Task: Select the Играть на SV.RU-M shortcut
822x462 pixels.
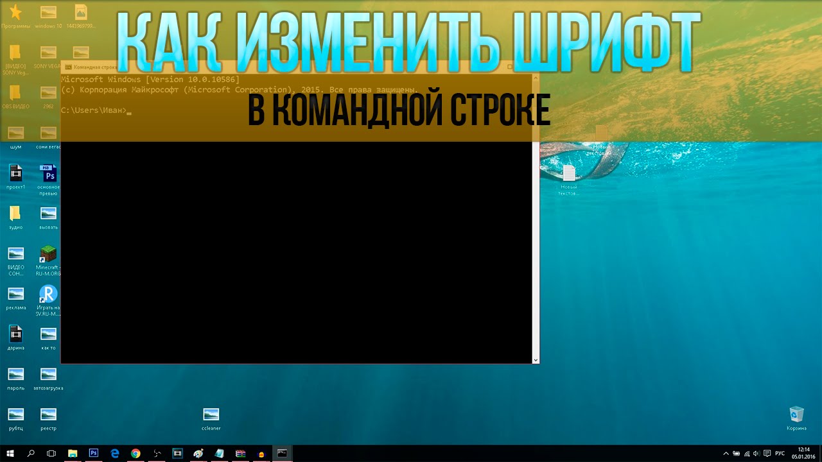Action: pyautogui.click(x=48, y=301)
